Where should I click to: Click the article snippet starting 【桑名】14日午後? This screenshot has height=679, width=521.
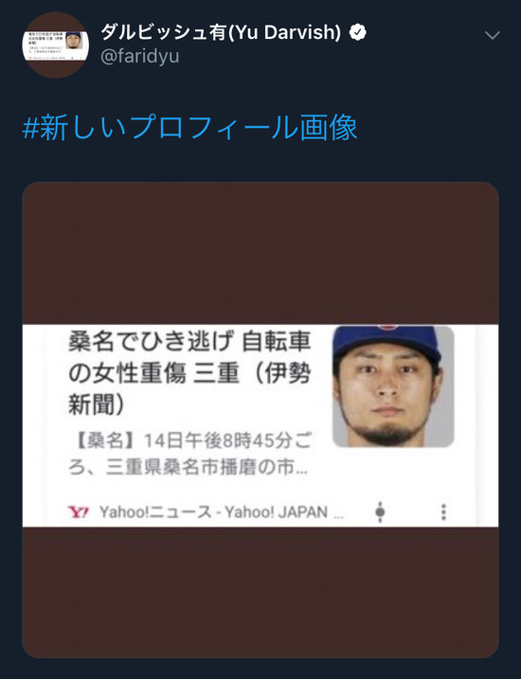pyautogui.click(x=189, y=454)
